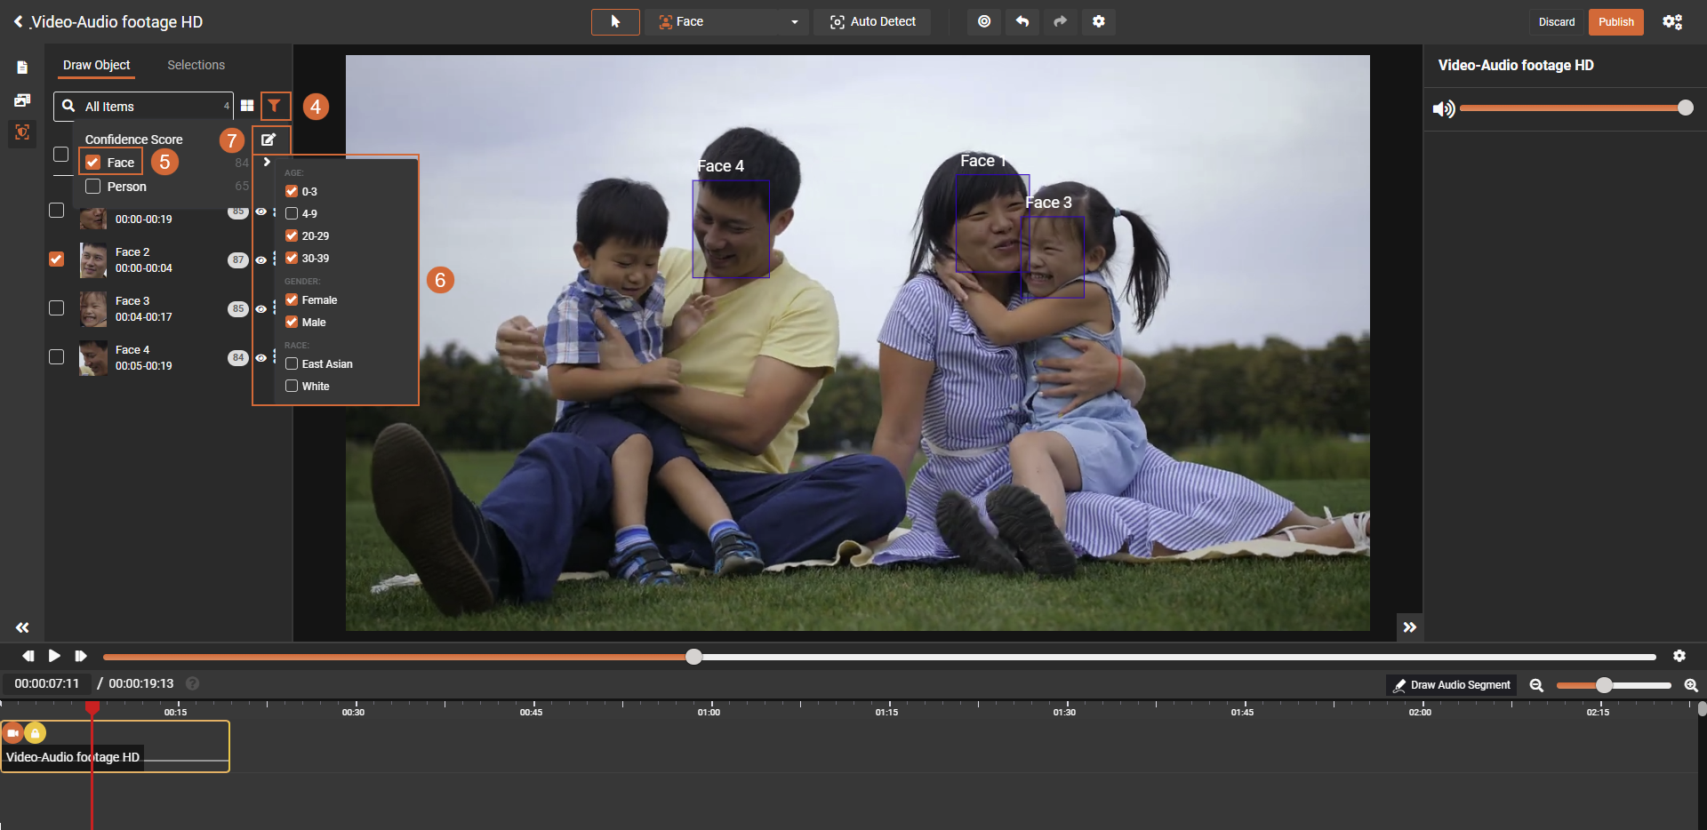Toggle the grid view icon

[247, 106]
